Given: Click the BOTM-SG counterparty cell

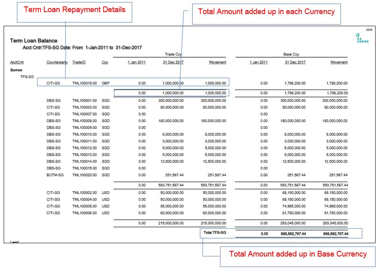Looking at the screenshot, I should click(55, 175).
